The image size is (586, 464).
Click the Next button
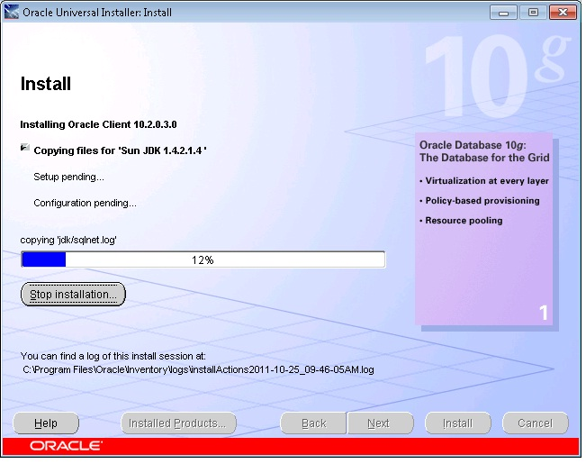[x=381, y=423]
